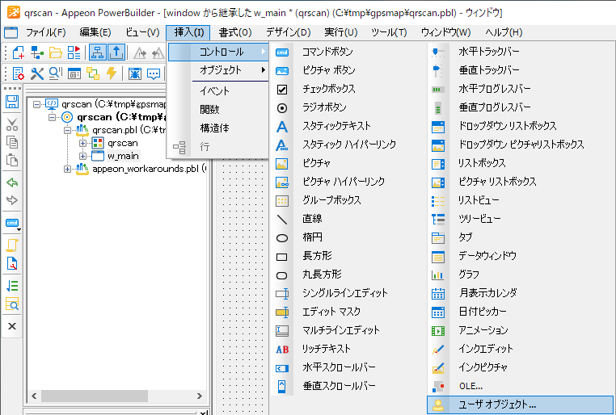Open the ファイル(F) menu

tap(45, 32)
